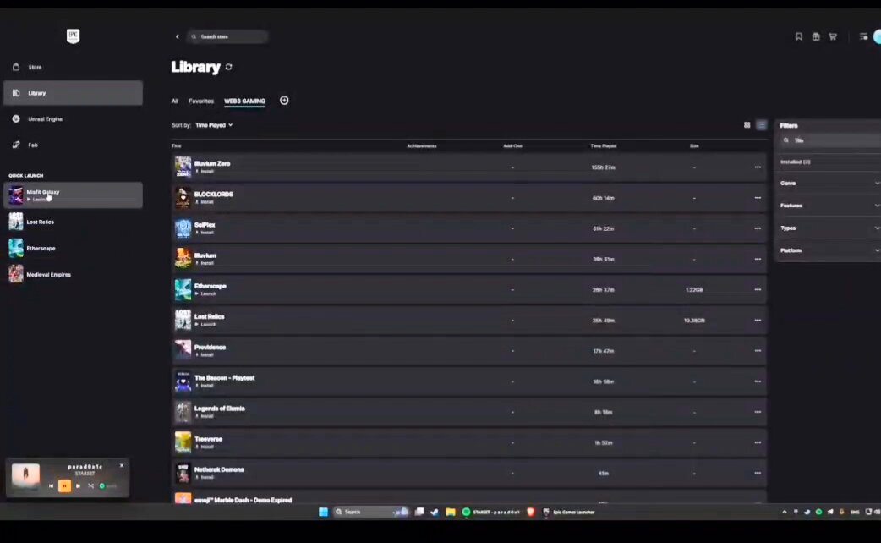The width and height of the screenshot is (881, 543).
Task: Open Unreal Engine in the sidebar
Action: 73,119
